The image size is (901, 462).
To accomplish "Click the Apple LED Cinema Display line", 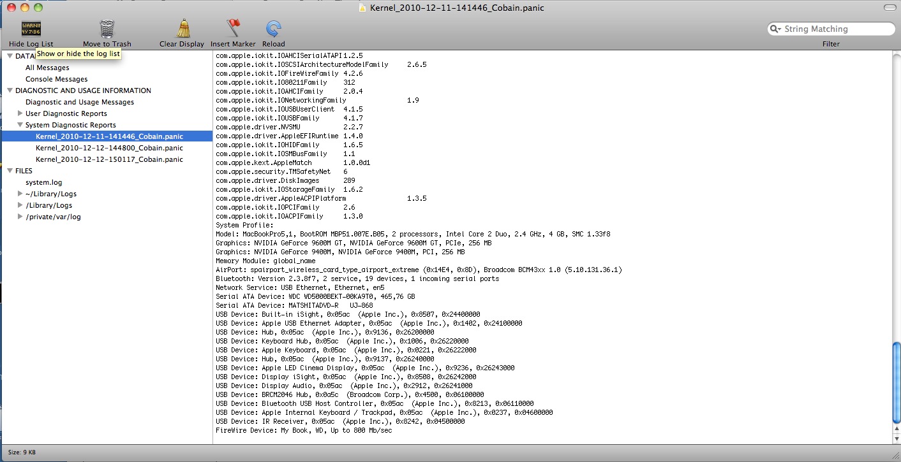I will [365, 368].
